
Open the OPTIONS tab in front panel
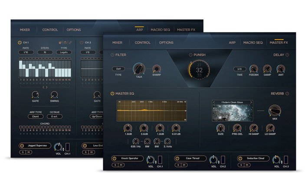pyautogui.click(x=166, y=43)
